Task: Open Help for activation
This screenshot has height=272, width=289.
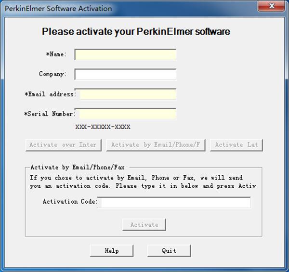Action: pyautogui.click(x=112, y=251)
